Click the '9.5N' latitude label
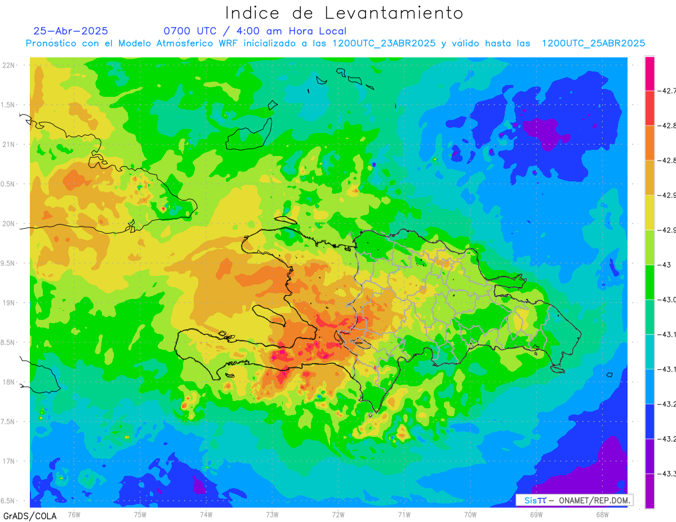The image size is (676, 522). coord(8,263)
